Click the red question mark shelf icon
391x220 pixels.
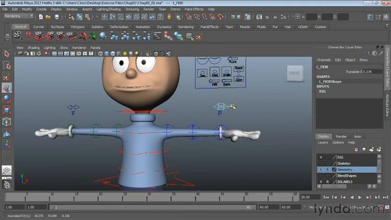coord(29,36)
